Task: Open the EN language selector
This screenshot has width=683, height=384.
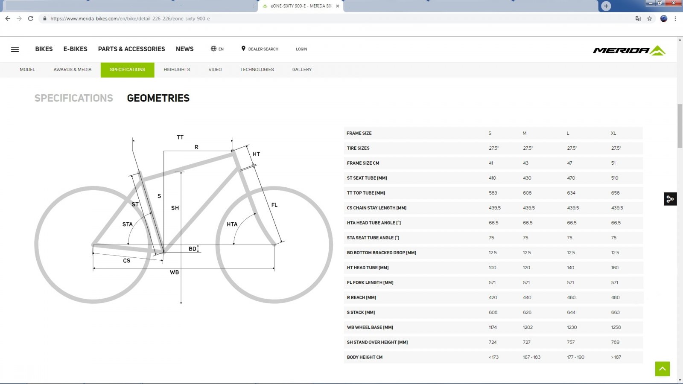Action: click(217, 49)
